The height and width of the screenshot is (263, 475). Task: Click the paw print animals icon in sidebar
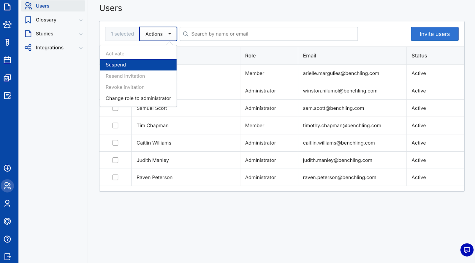pyautogui.click(x=7, y=25)
